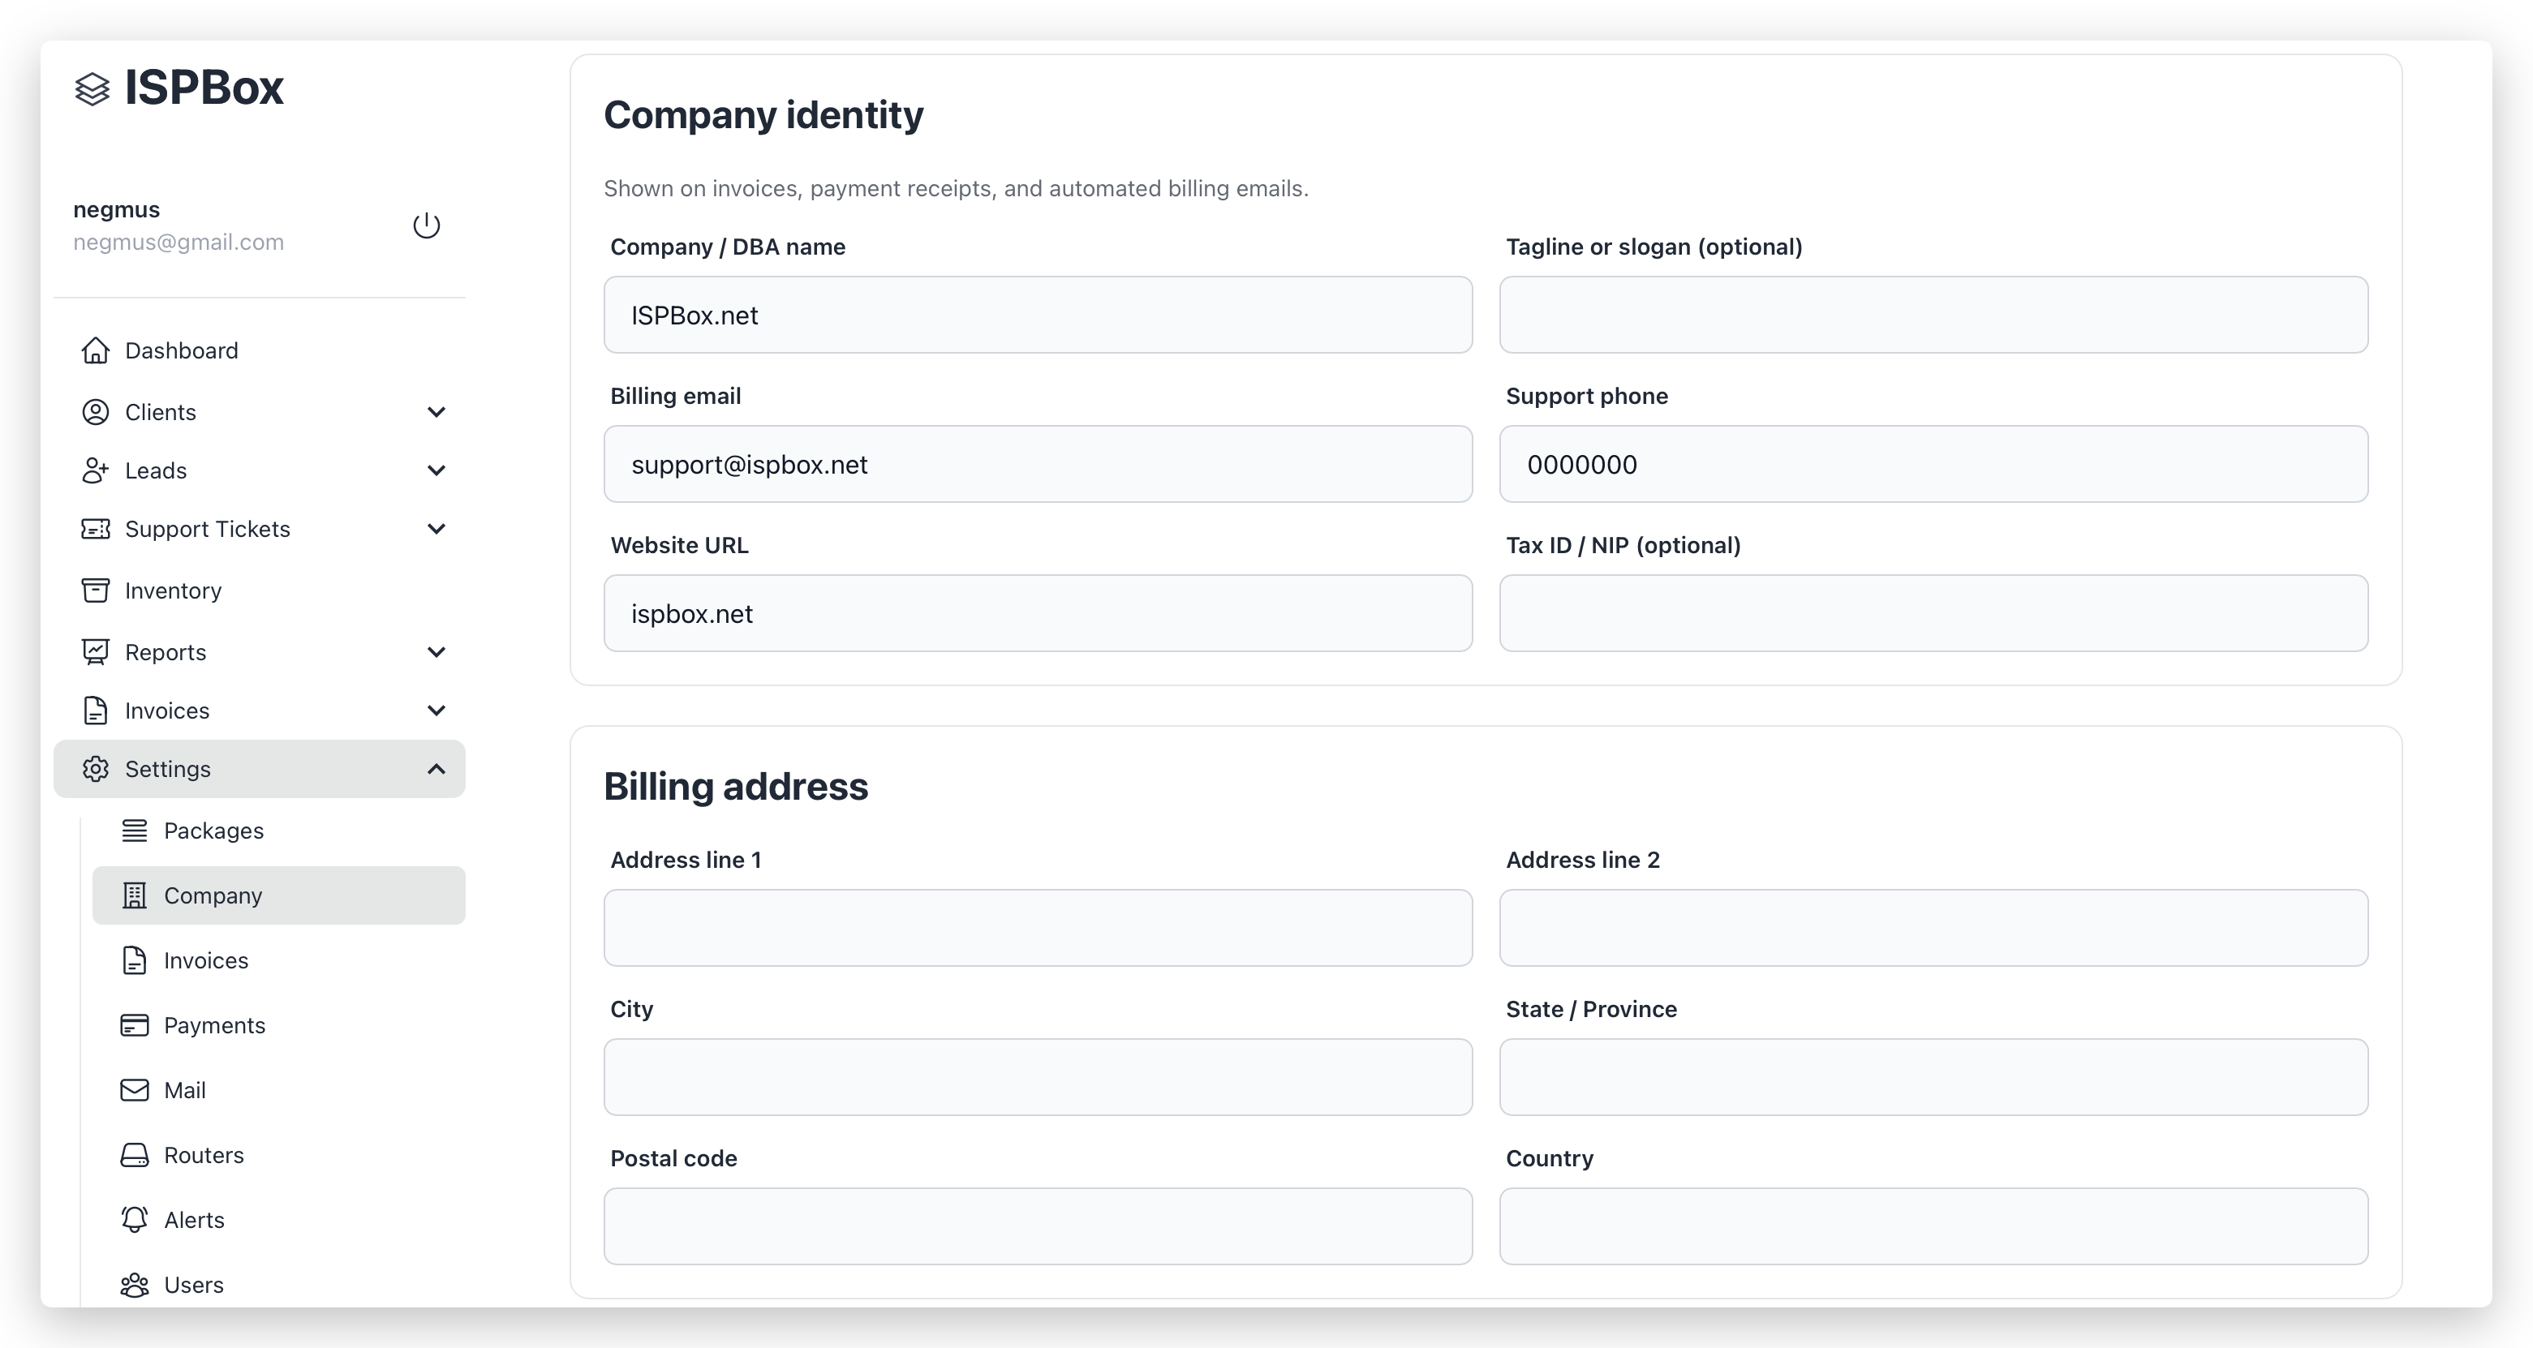Select the Company settings item
The image size is (2533, 1348).
(x=213, y=895)
